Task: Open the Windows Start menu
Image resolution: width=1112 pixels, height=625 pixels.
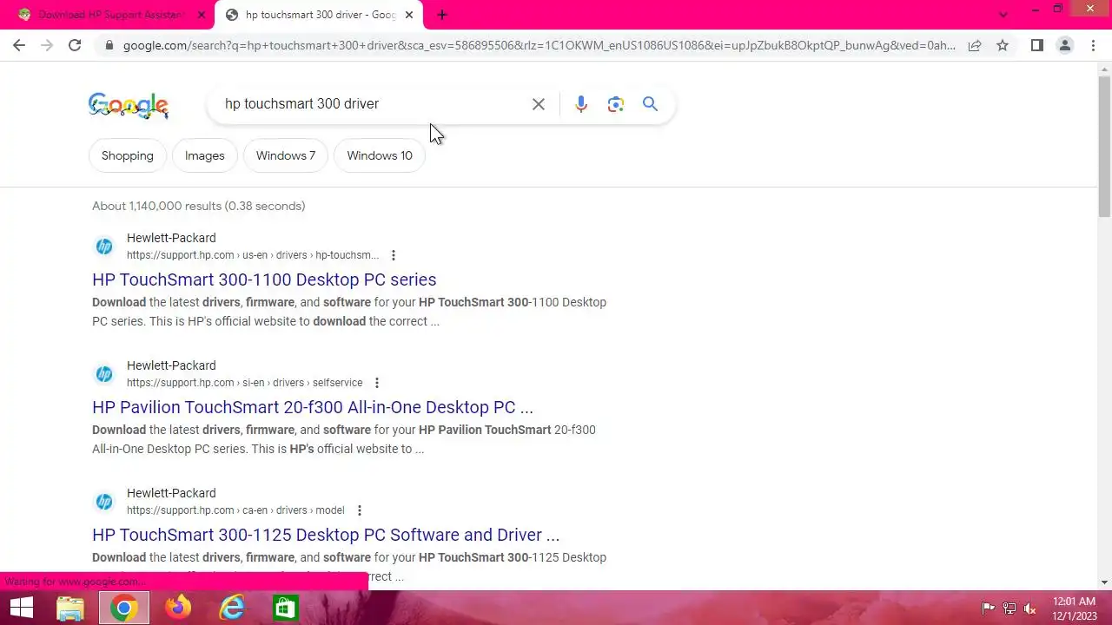Action: click(x=22, y=608)
